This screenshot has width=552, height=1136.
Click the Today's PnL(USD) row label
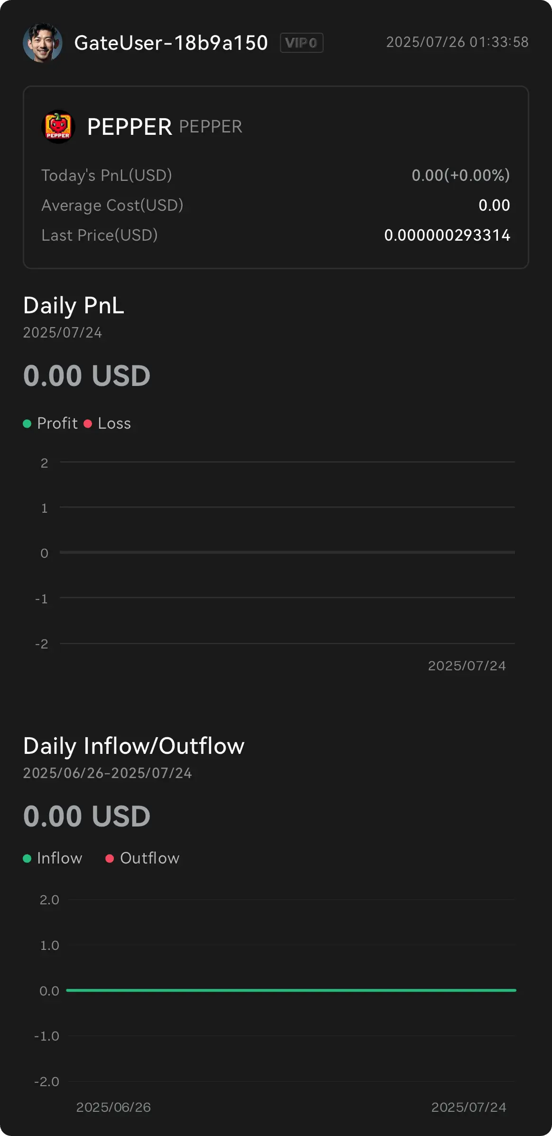click(107, 176)
